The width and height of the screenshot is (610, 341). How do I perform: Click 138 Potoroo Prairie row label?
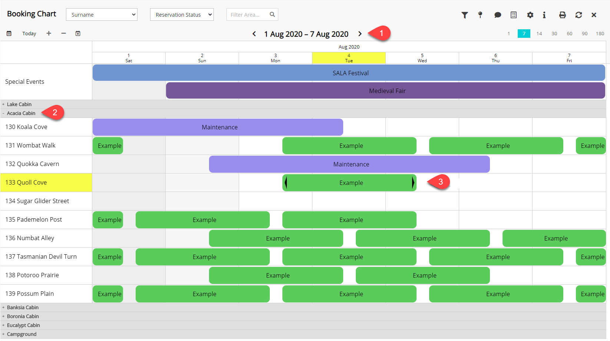tap(32, 275)
